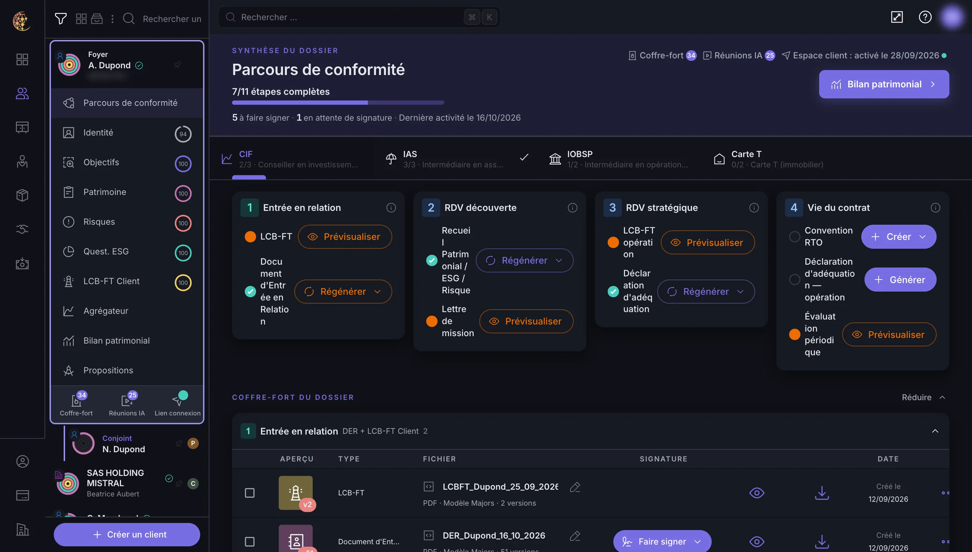Edit name of DER_Dupond_16_10_2026 file

(x=575, y=536)
